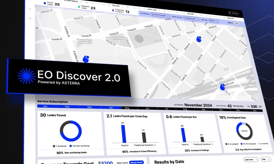274x164 pixels.
Task: Click the 20% Increase in Findings text
Action: click(197, 150)
